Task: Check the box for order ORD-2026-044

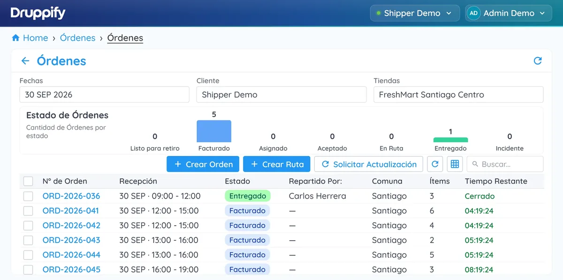Action: coord(28,255)
